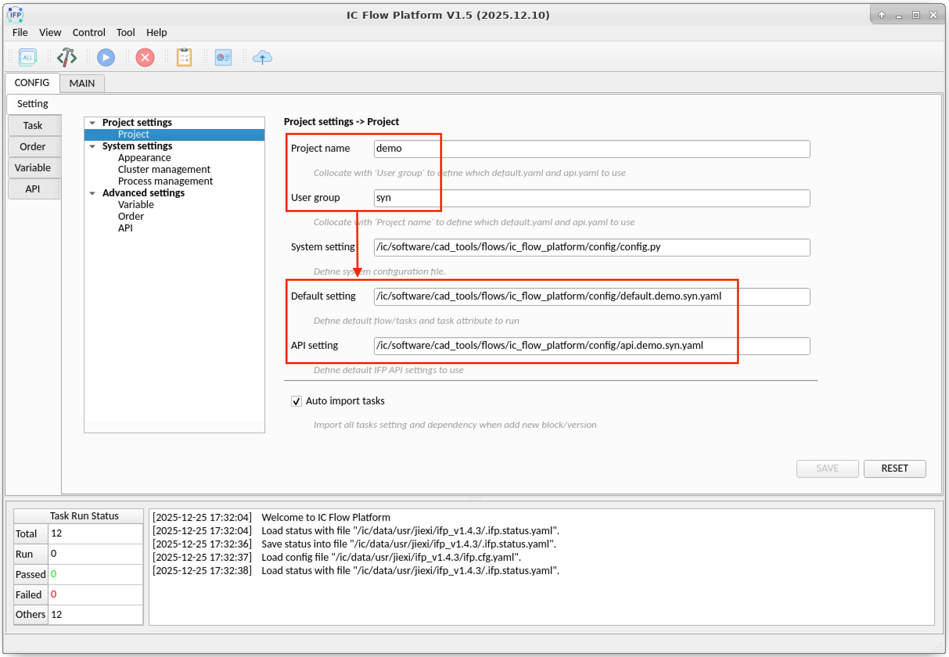This screenshot has width=949, height=657.
Task: Open the File menu
Action: (20, 32)
